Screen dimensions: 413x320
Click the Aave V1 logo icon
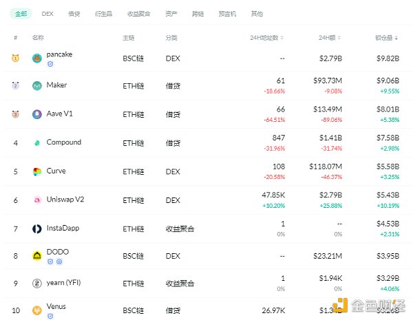tap(37, 114)
